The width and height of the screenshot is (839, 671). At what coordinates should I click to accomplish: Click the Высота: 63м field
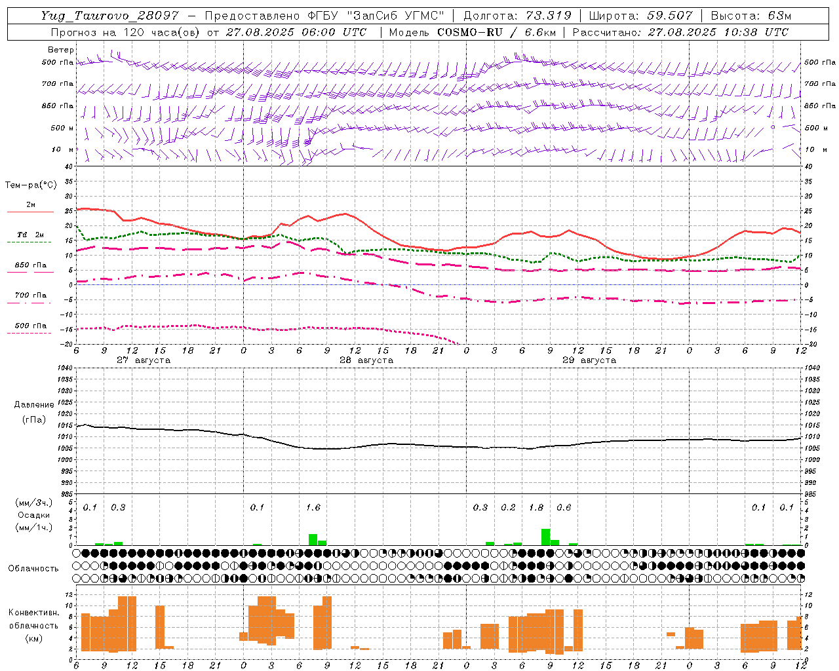pyautogui.click(x=751, y=16)
